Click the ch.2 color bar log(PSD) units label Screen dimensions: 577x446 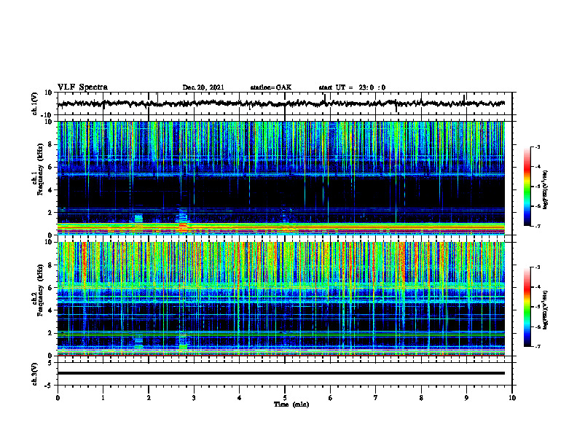click(x=545, y=310)
